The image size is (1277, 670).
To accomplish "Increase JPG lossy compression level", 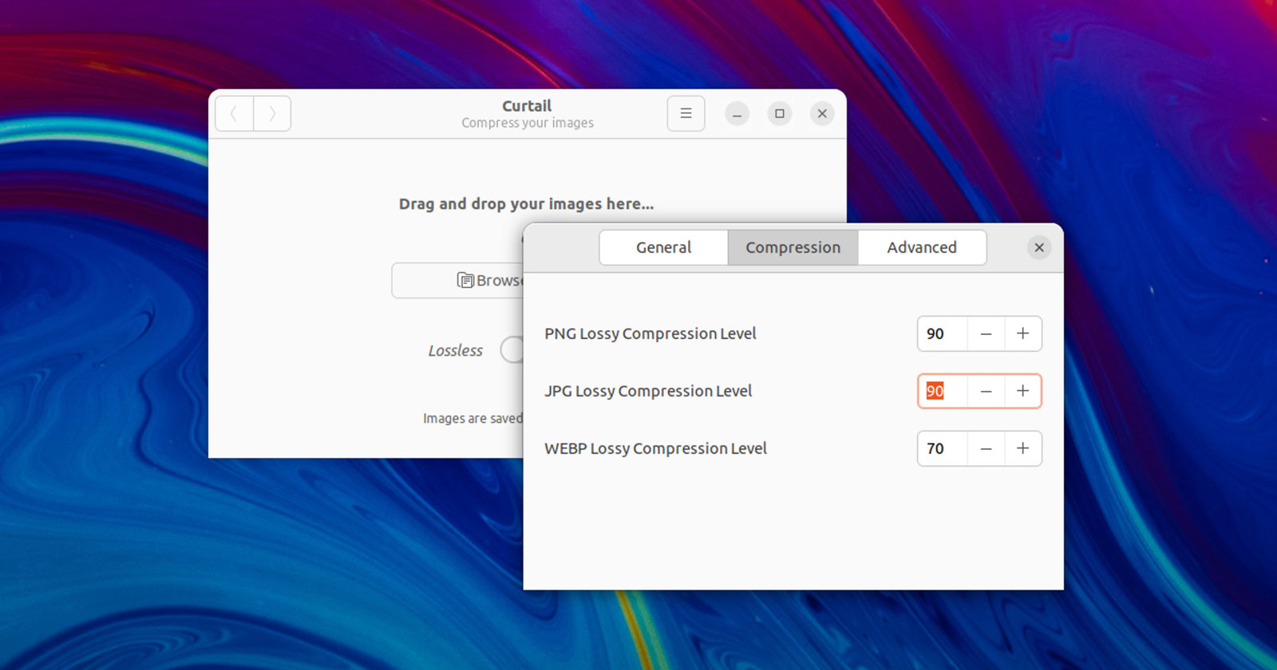I will 1022,391.
